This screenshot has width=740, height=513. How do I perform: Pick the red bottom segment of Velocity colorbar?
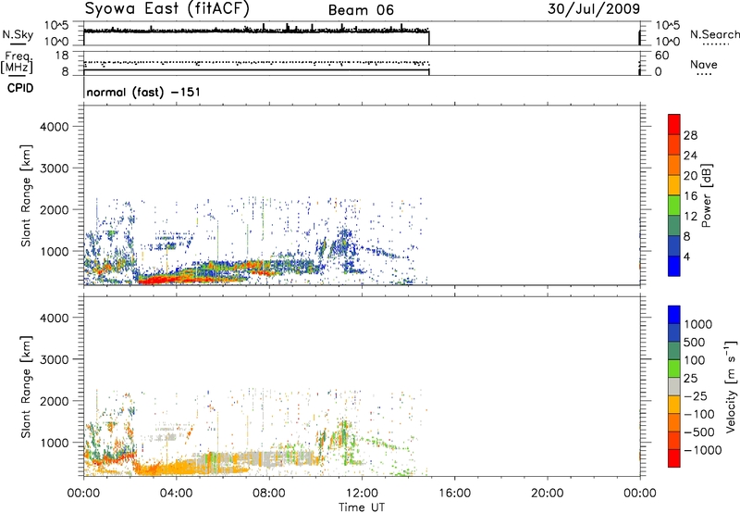pyautogui.click(x=674, y=458)
